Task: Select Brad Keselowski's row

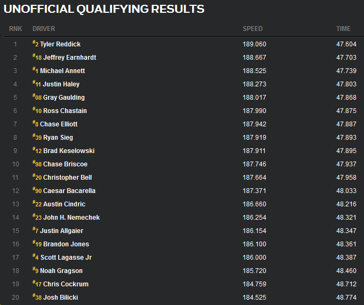Action: pos(68,151)
